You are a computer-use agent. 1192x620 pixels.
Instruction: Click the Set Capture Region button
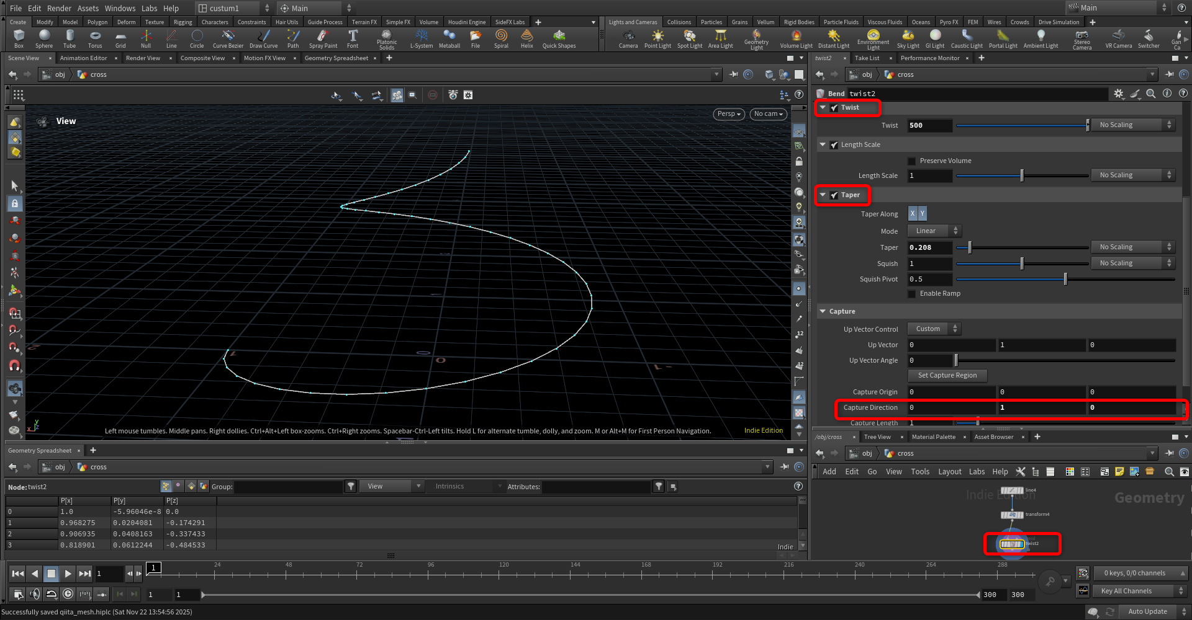click(947, 376)
